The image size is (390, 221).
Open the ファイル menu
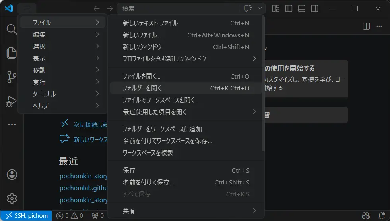[x=62, y=23]
